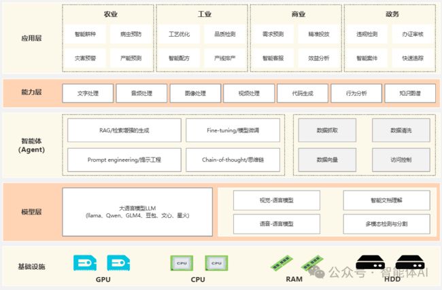Click the 商业 section heading

tap(299, 14)
